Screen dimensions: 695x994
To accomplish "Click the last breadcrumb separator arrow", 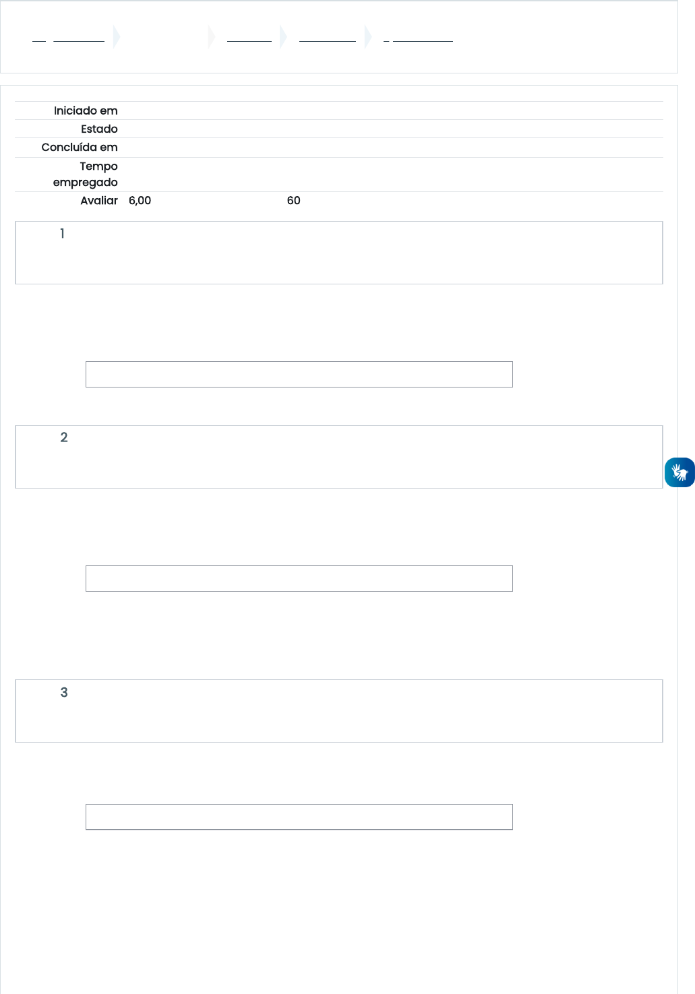I will pyautogui.click(x=368, y=36).
